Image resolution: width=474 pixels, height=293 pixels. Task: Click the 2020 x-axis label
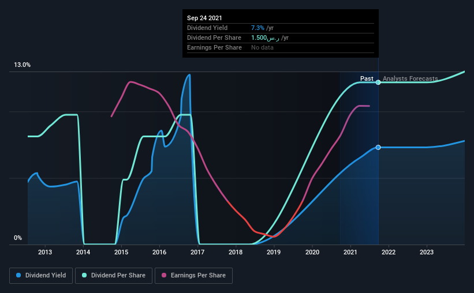pyautogui.click(x=312, y=252)
